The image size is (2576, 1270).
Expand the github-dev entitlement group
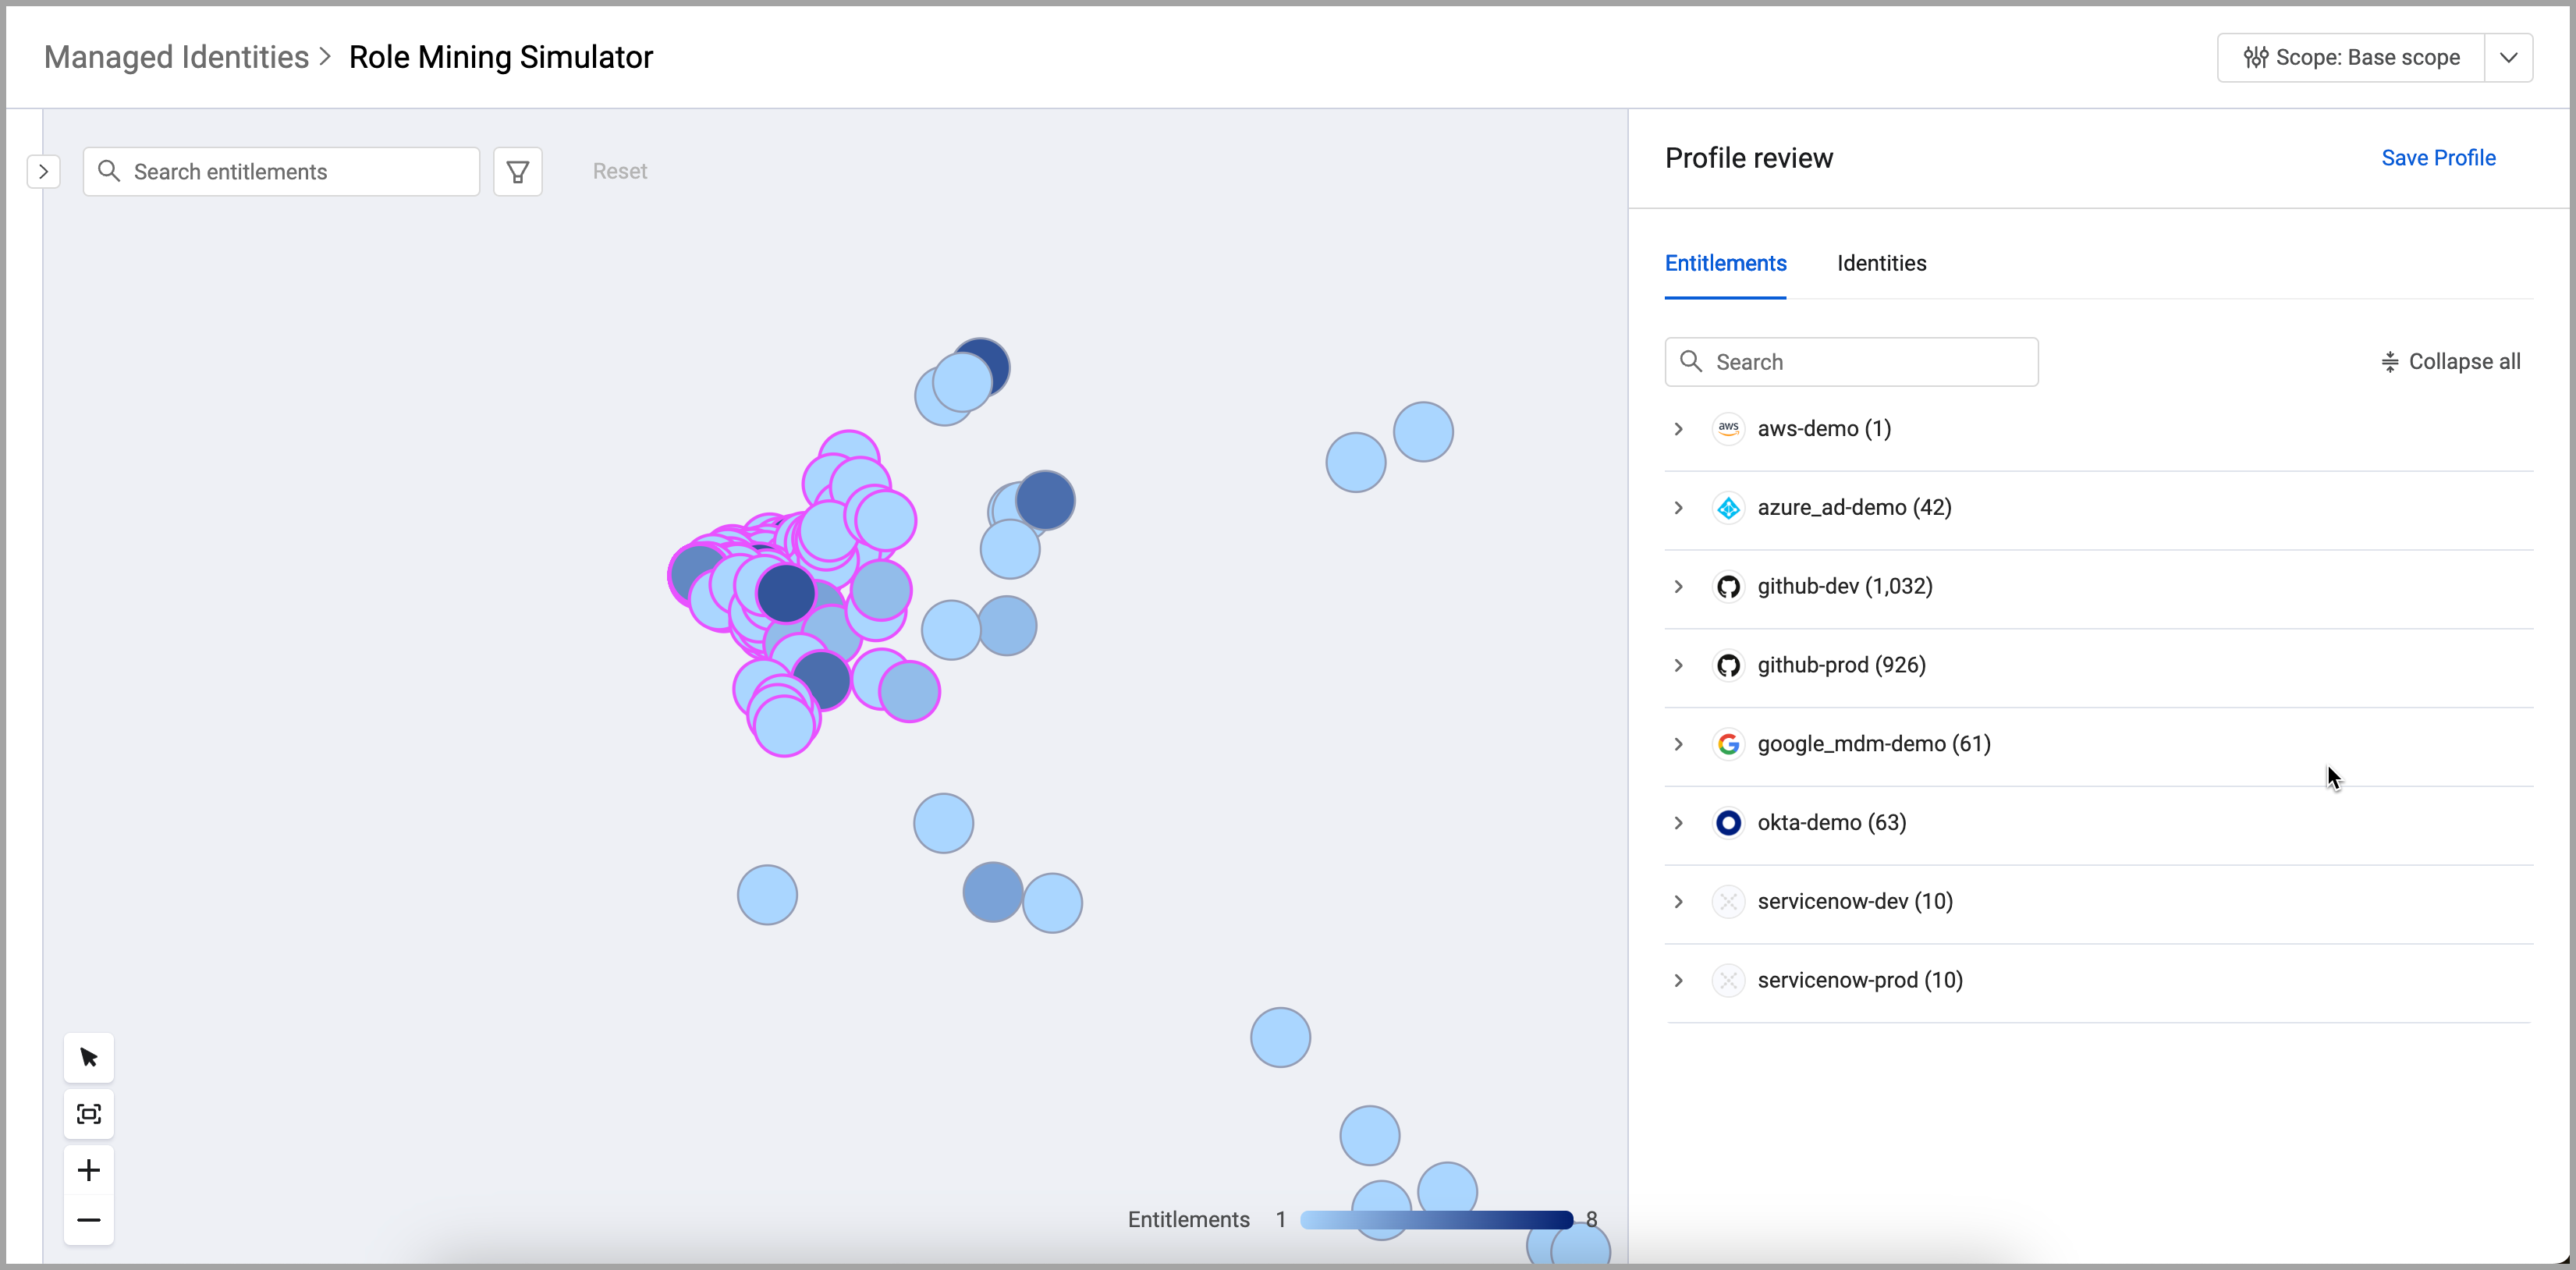point(1679,587)
